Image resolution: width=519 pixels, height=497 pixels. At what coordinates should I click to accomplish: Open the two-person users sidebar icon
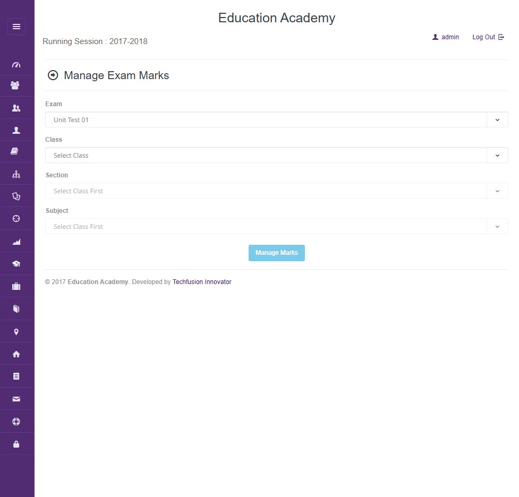coord(16,108)
